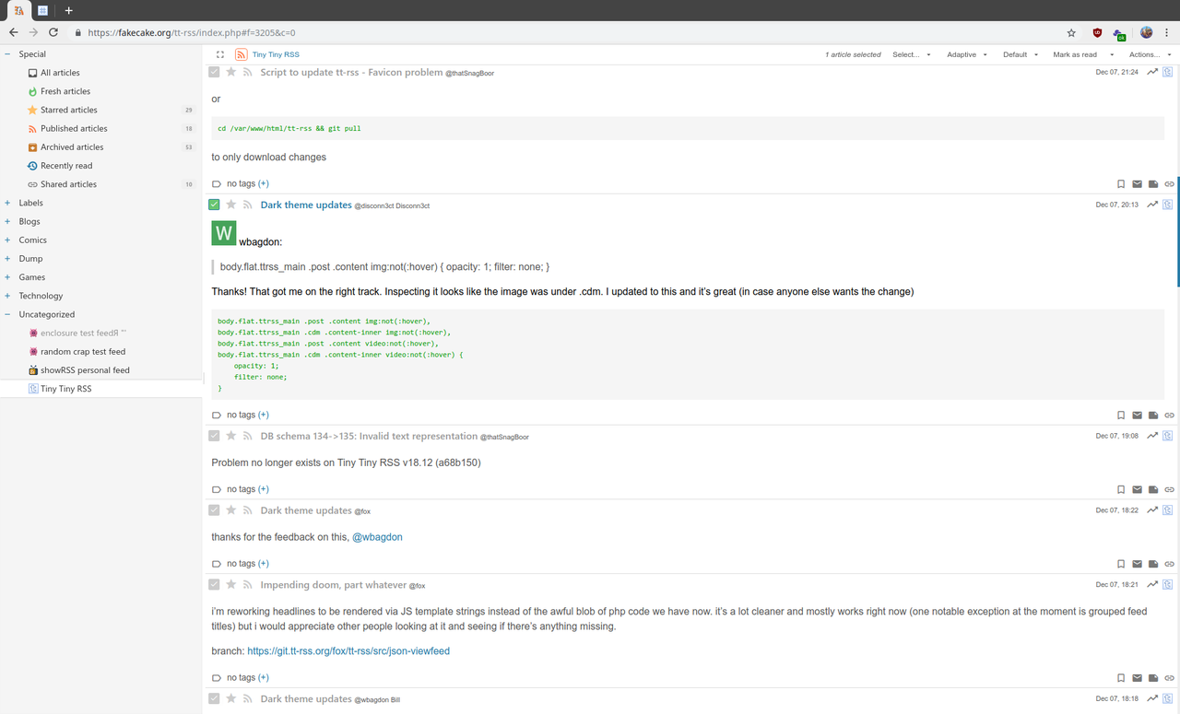Uncheck the selected 'Dark theme updates' article checkbox
This screenshot has width=1180, height=714.
coord(214,205)
